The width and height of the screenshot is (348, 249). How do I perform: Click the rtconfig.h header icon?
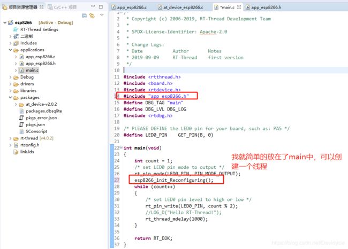16,145
